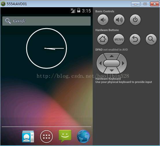Raise volume with the volume up button

coord(119,20)
